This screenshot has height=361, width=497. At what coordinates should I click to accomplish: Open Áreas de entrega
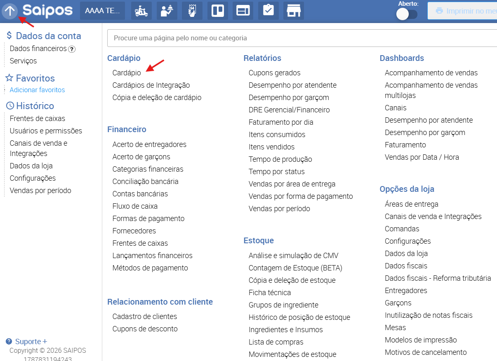(x=411, y=204)
